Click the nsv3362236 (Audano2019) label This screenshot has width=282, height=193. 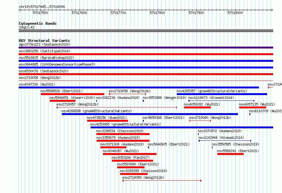tap(118, 98)
